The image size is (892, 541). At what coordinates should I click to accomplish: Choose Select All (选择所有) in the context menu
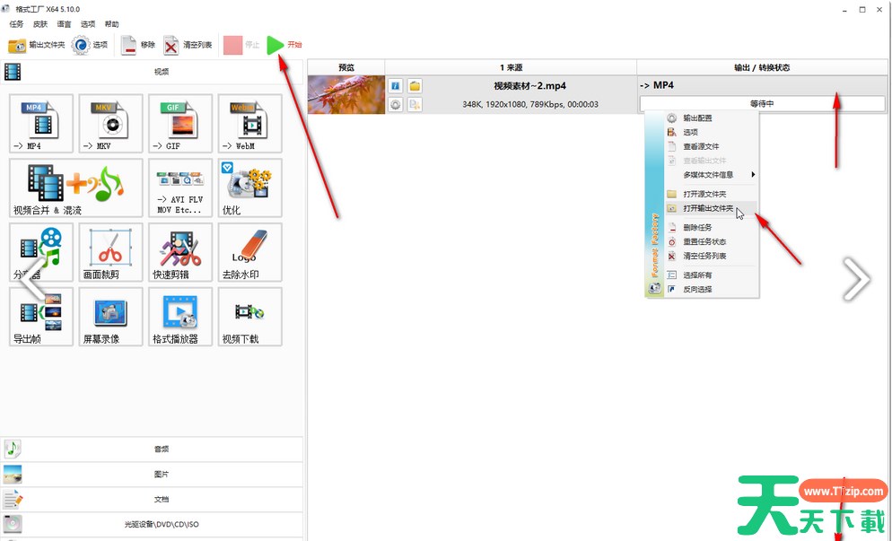711,275
